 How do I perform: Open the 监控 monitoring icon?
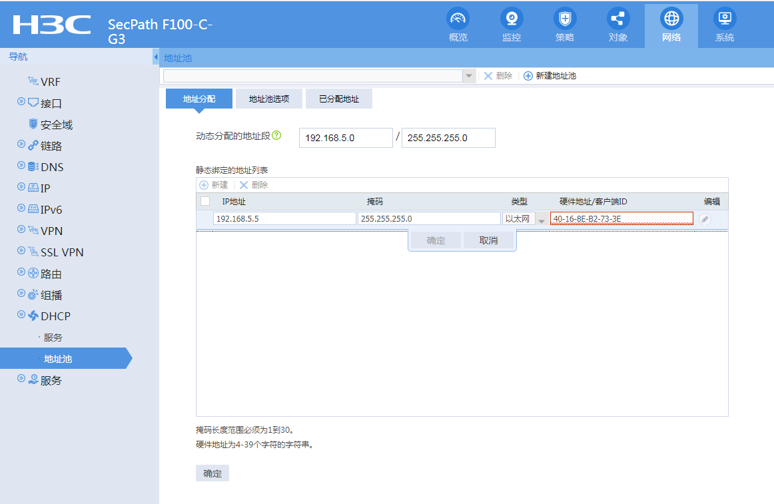point(512,19)
